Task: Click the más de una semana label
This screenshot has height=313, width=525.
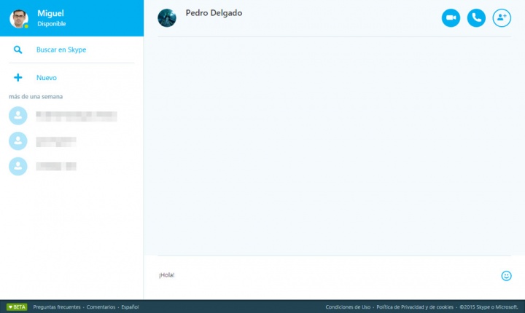Action: (36, 97)
